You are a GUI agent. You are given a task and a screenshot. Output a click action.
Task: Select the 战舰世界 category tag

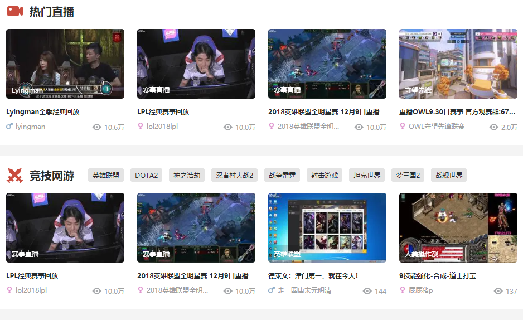click(x=449, y=176)
